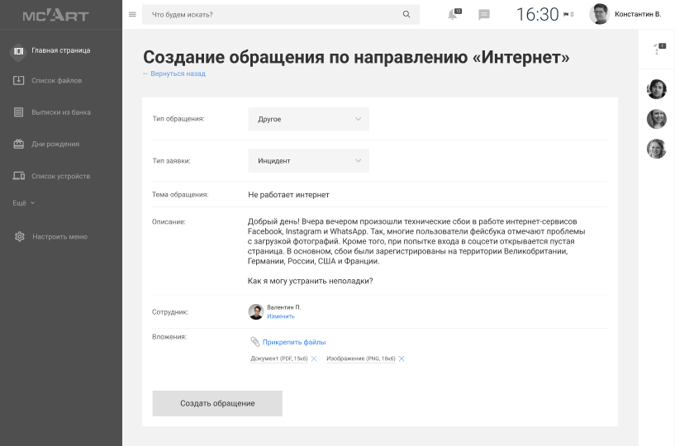
Task: Go to Список файлов
Action: pos(56,81)
